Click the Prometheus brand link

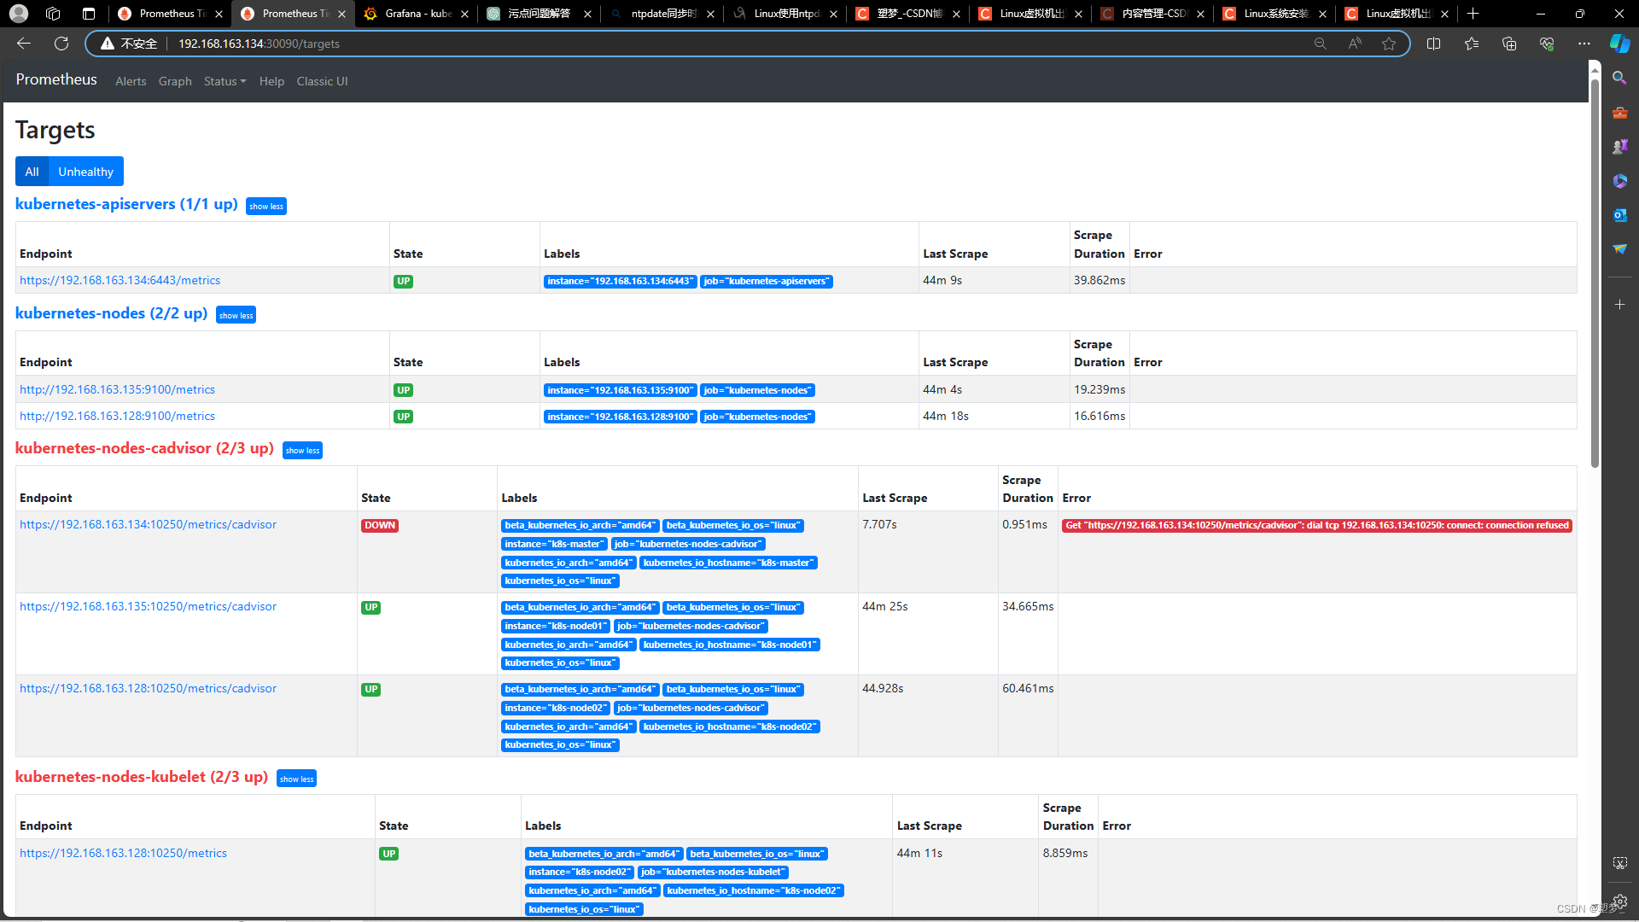(x=56, y=79)
